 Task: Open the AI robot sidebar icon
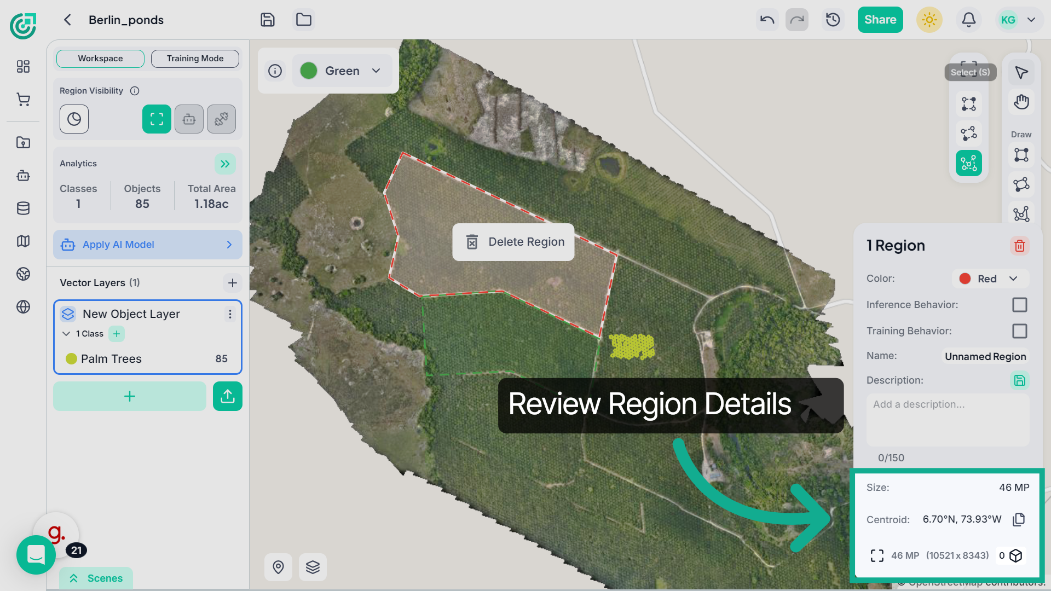(23, 176)
